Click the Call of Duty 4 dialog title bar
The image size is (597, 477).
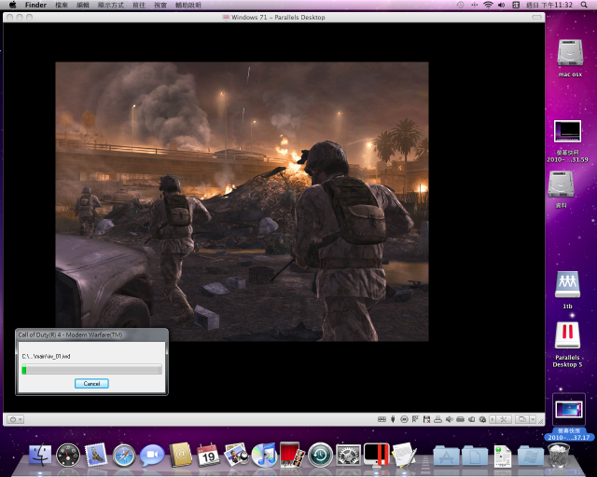tap(91, 334)
